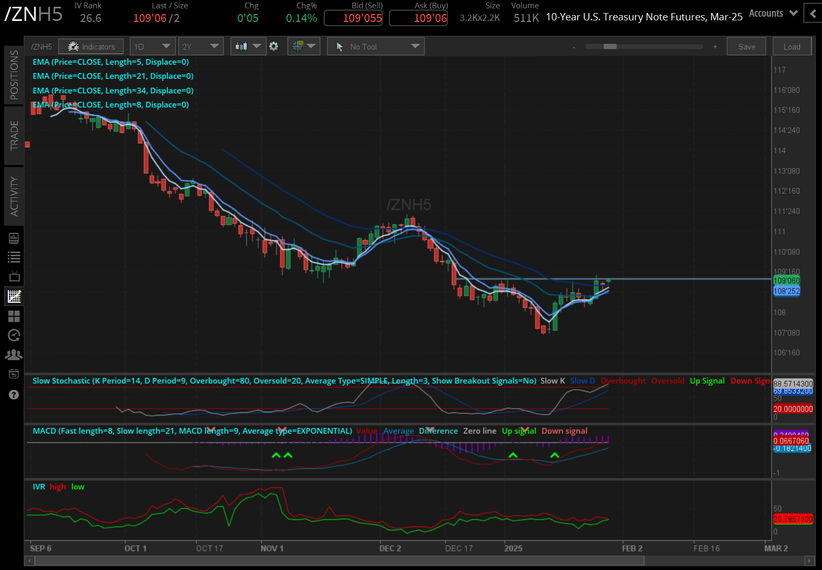Image resolution: width=822 pixels, height=570 pixels.
Task: Click the news/dashboard sidebar icon
Action: coord(14,239)
